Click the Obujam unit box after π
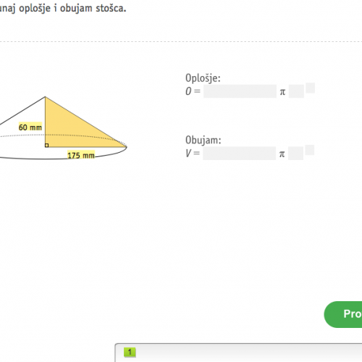The image size is (362, 362). [296, 153]
